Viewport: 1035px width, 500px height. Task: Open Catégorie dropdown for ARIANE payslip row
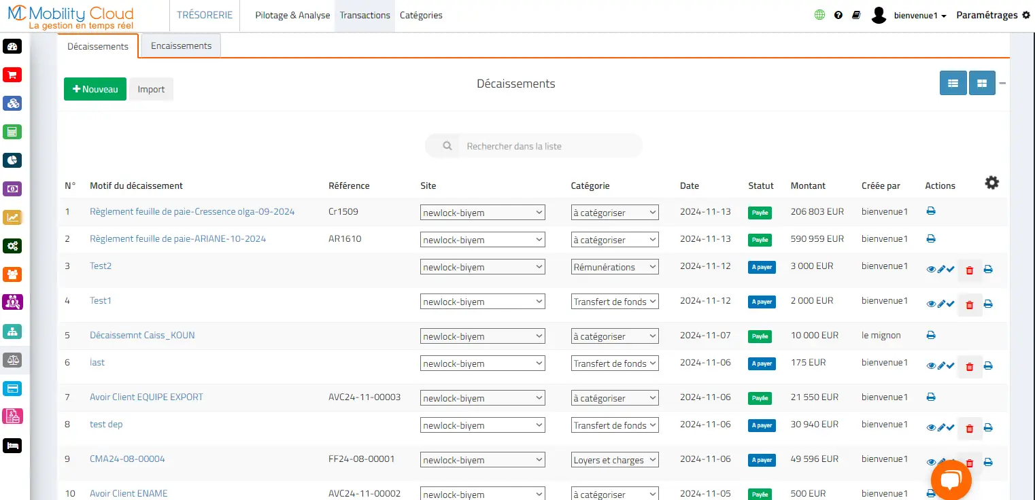click(x=615, y=240)
